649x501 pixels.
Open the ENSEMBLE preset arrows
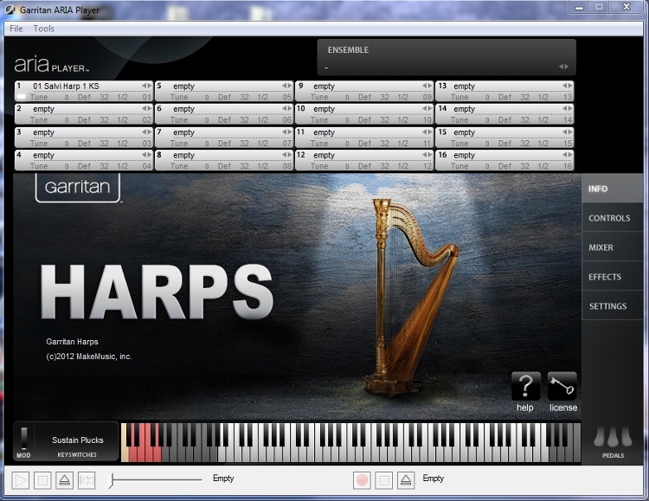pyautogui.click(x=563, y=67)
